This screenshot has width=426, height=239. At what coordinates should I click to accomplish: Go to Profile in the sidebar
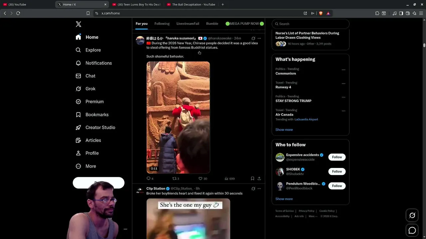click(x=87, y=153)
